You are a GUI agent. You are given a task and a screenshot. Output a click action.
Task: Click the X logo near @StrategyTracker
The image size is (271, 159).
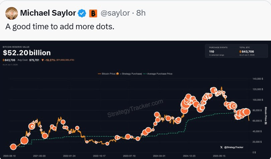[221, 147]
